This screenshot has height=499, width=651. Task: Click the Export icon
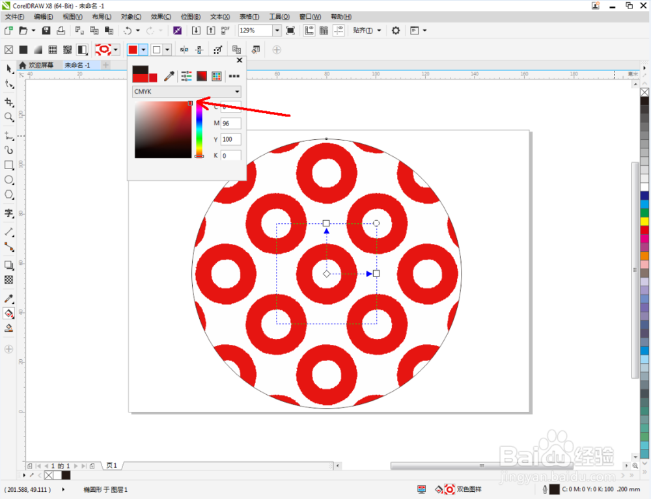211,31
